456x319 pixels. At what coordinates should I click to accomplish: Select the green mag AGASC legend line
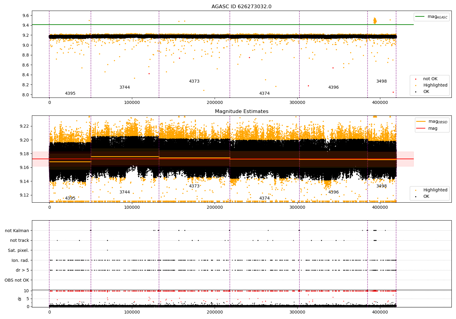click(420, 17)
